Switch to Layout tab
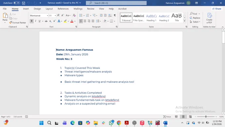The image size is (225, 127). [x=49, y=9]
